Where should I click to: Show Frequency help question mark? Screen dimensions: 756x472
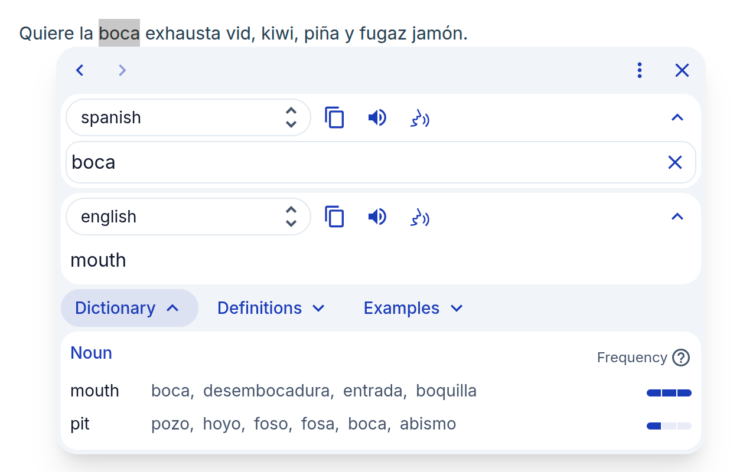681,358
